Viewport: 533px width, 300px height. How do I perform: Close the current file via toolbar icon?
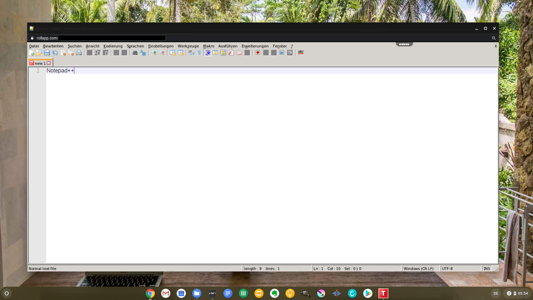click(63, 53)
